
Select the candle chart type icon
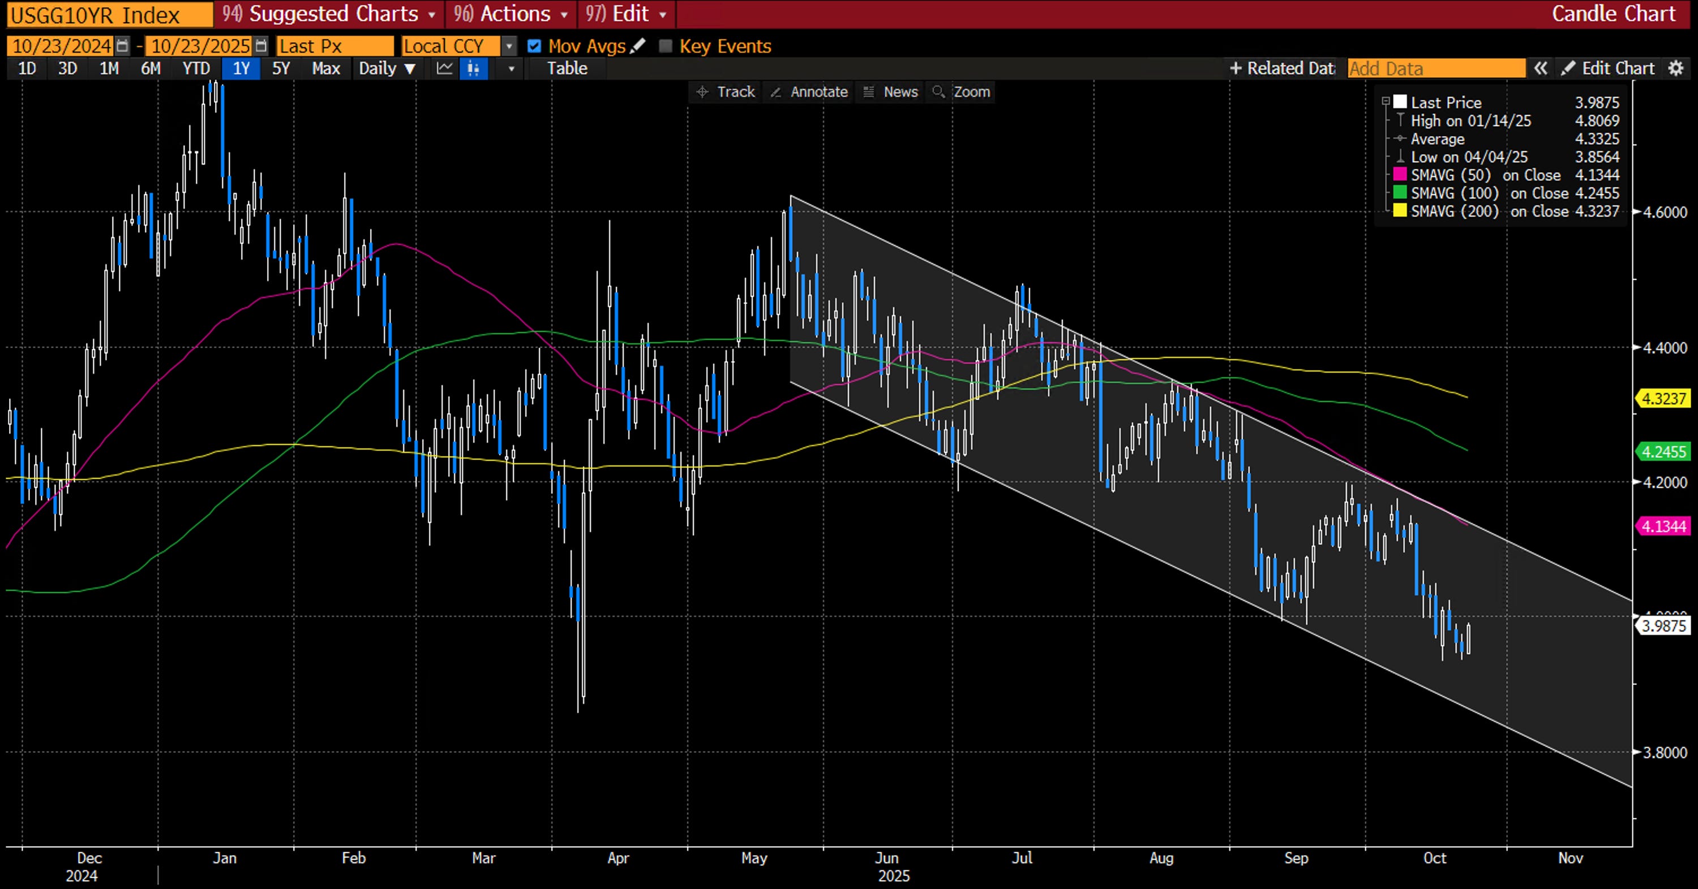click(473, 68)
